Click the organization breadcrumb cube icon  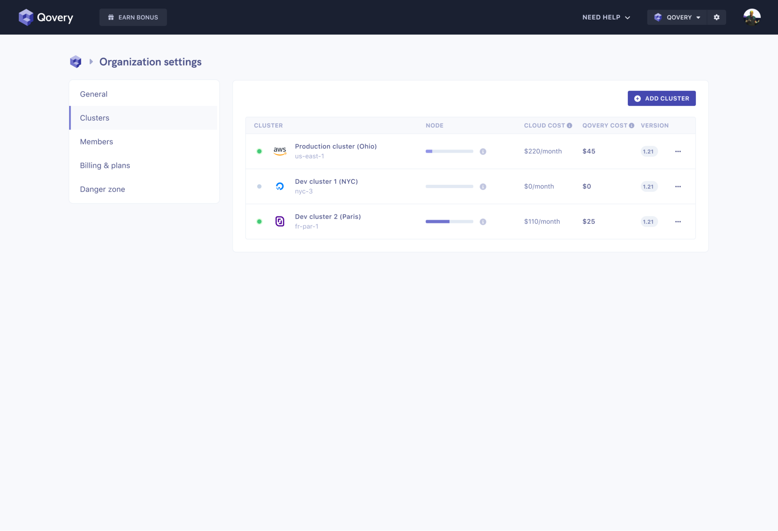(76, 62)
